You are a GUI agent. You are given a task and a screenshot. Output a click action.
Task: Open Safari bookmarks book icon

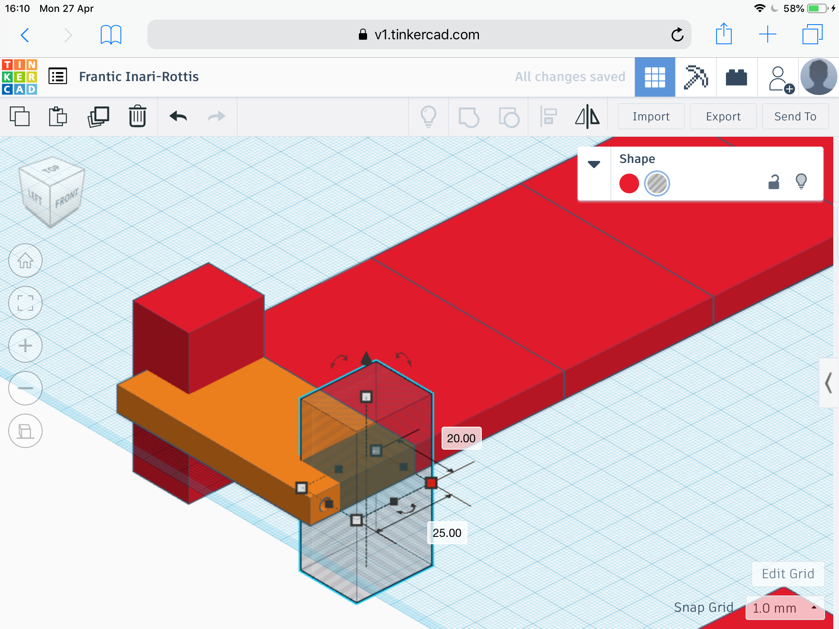click(x=111, y=35)
